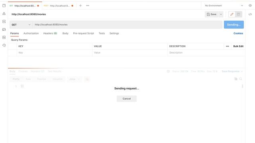Open the code snippet panel icon
The height and width of the screenshot is (143, 255).
click(x=250, y=14)
